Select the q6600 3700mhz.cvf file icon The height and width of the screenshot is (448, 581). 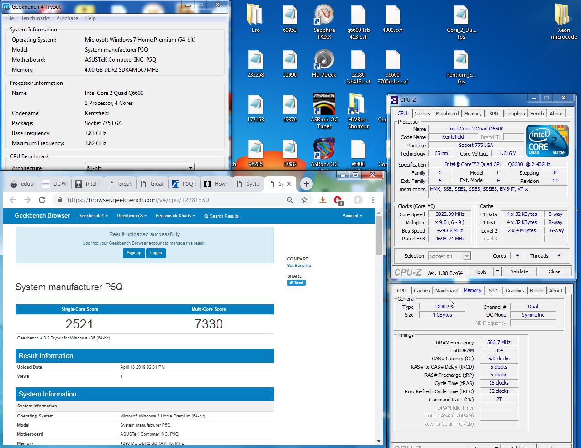pyautogui.click(x=392, y=67)
